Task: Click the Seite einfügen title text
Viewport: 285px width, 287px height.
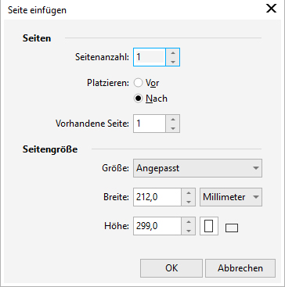Action: tap(37, 10)
